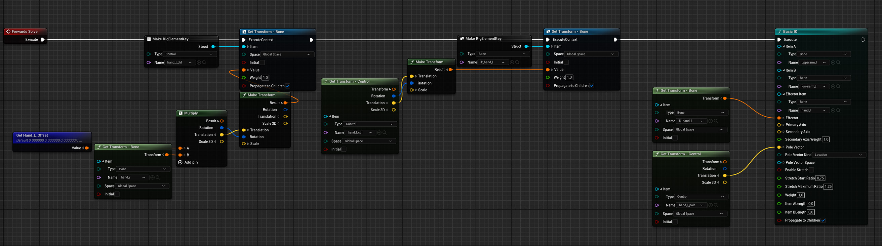The height and width of the screenshot is (246, 882).
Task: Click the Execute output pin on Forwards Solve
Action: 43,40
